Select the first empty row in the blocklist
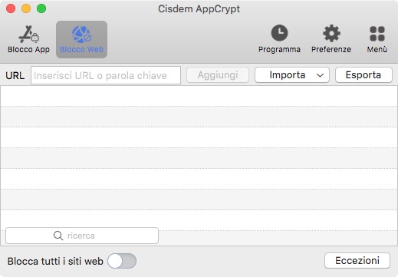Screen dimensions: 398x277 click(x=199, y=96)
